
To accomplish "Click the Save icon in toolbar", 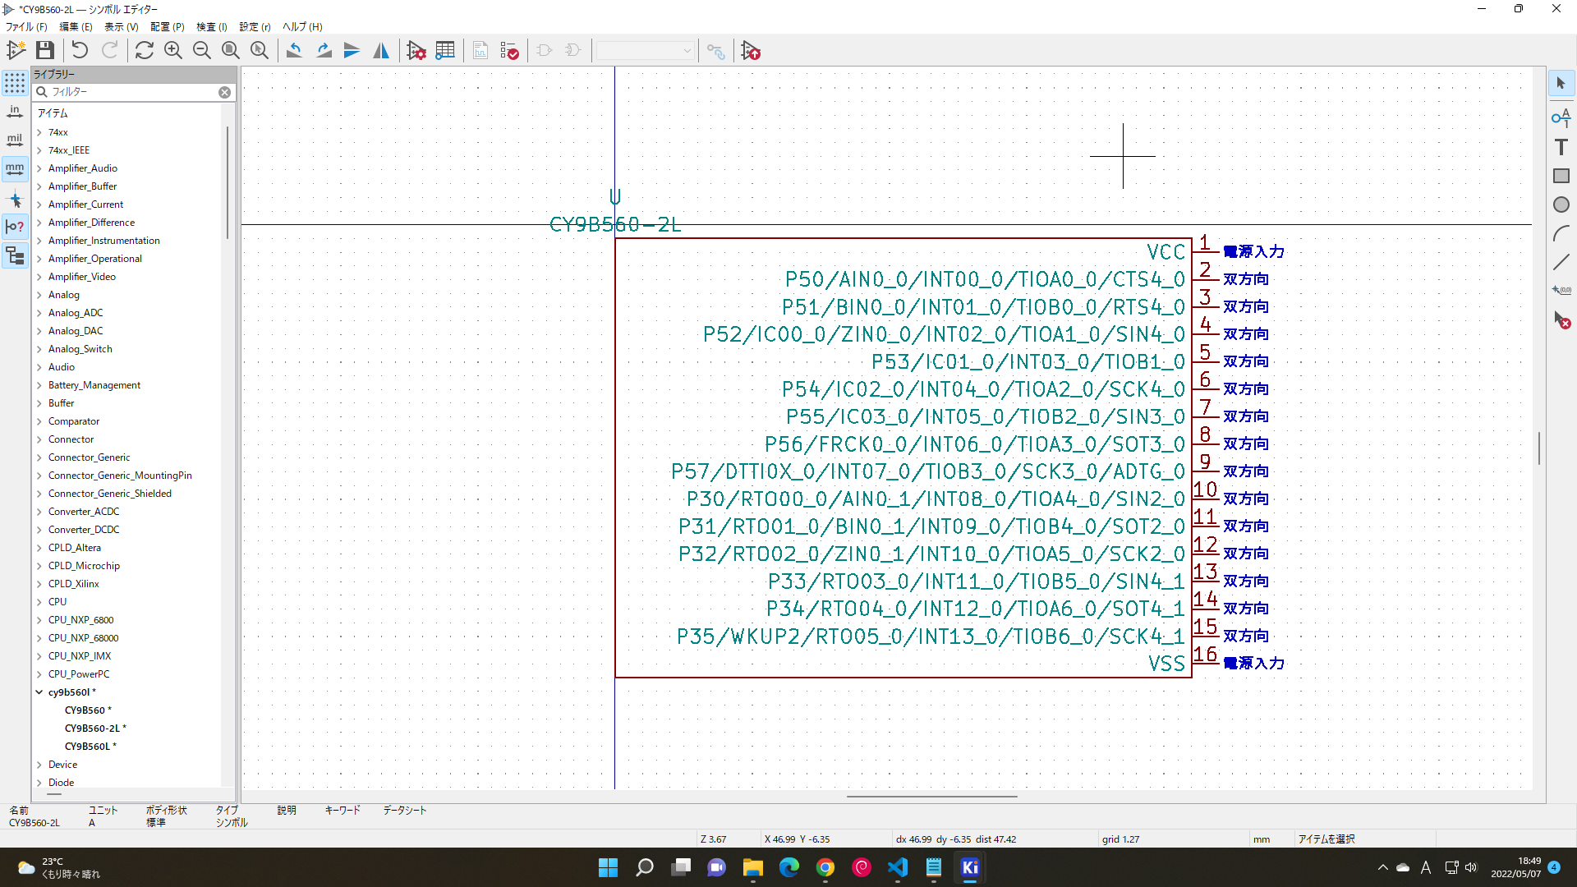I will (45, 51).
